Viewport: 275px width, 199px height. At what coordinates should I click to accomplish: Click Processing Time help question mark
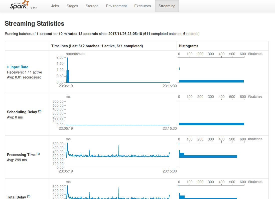pos(38,154)
